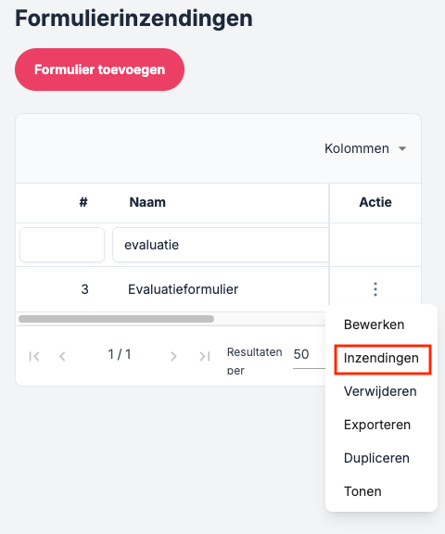This screenshot has width=445, height=534.
Task: Go to the next results page
Action: coord(173,356)
